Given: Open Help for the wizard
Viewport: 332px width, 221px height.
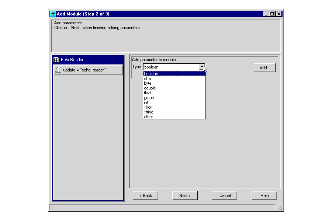Looking at the screenshot, I should point(264,196).
